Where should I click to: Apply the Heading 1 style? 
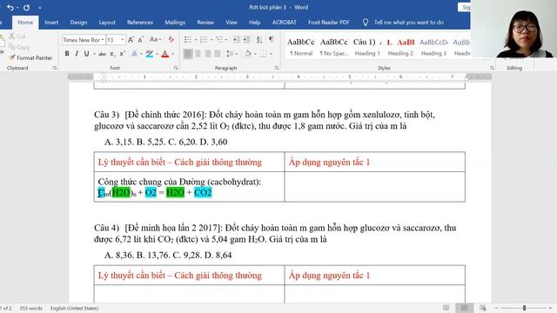point(366,47)
